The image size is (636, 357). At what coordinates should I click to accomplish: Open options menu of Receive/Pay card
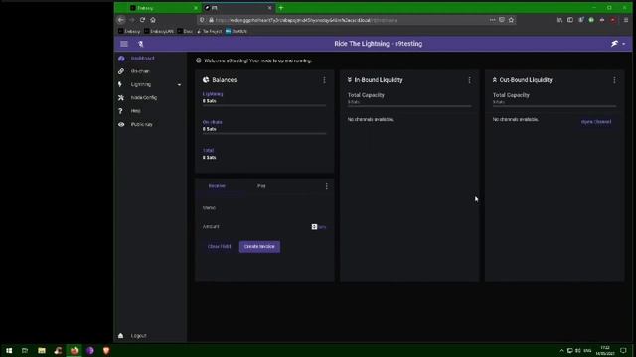tap(327, 186)
